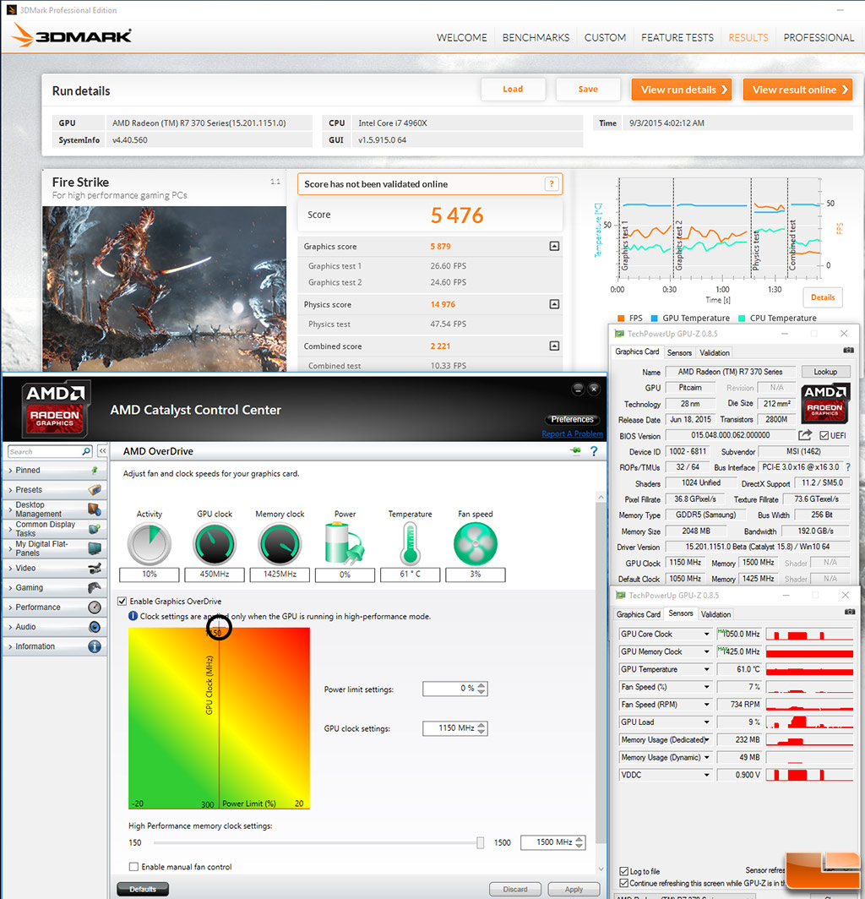Image resolution: width=865 pixels, height=899 pixels.
Task: Open the score validation help question mark
Action: 552,184
